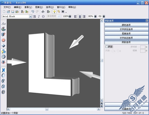Click the black square frame icon
This screenshot has height=115, width=149.
(63, 12)
